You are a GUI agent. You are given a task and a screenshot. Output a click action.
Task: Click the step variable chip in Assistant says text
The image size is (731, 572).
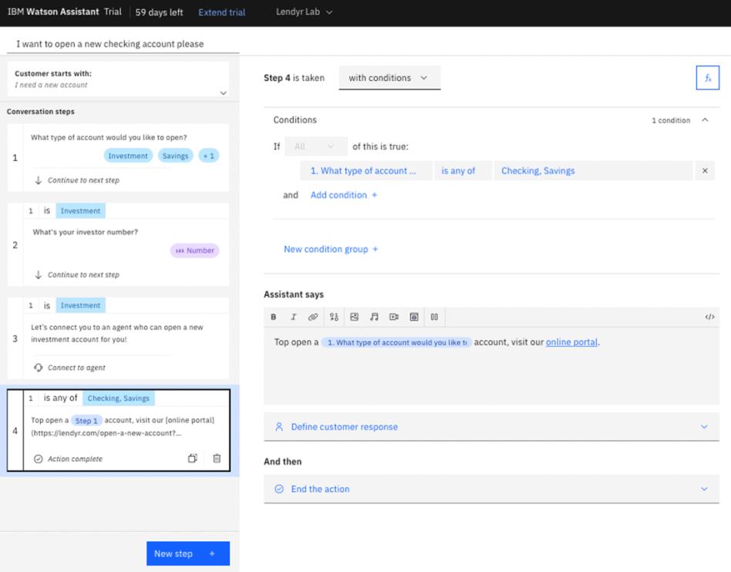pyautogui.click(x=396, y=342)
